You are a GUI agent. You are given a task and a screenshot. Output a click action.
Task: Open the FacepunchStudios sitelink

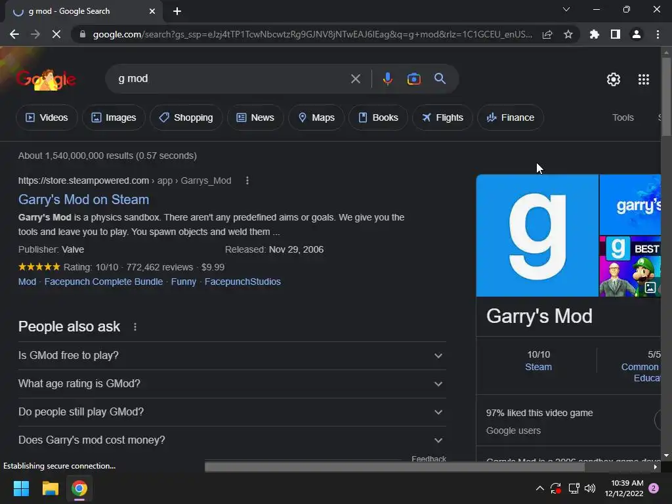[x=243, y=282]
